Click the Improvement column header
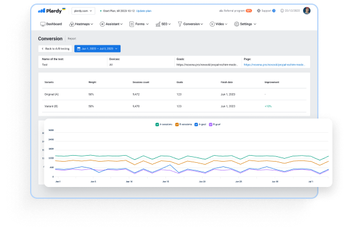Screen dimensions: 345x233 pyautogui.click(x=272, y=83)
